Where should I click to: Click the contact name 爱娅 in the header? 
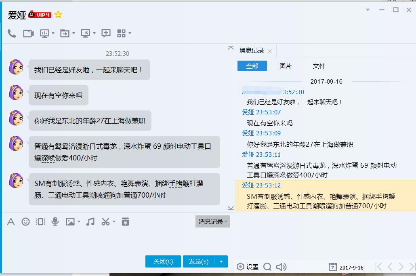pyautogui.click(x=17, y=15)
